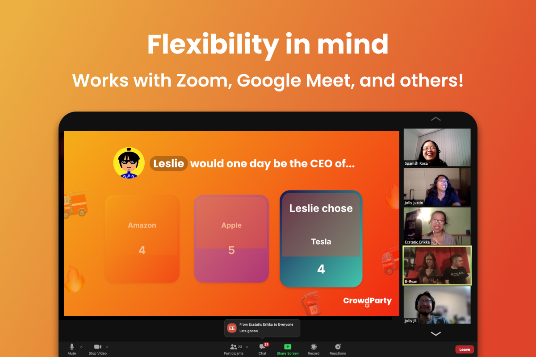Select Ecstatic Erikka's video thumbnail
The width and height of the screenshot is (536, 357).
tap(437, 226)
